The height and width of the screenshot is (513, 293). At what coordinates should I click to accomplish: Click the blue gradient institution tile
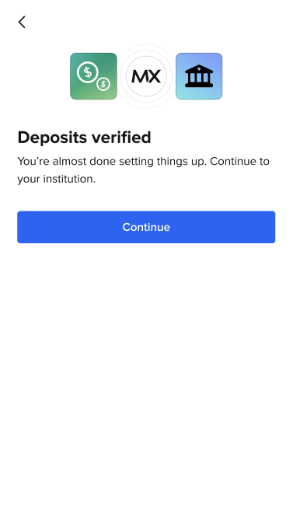tap(199, 76)
